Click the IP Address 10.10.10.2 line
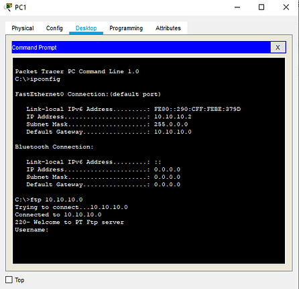The width and height of the screenshot is (299, 289). point(109,117)
